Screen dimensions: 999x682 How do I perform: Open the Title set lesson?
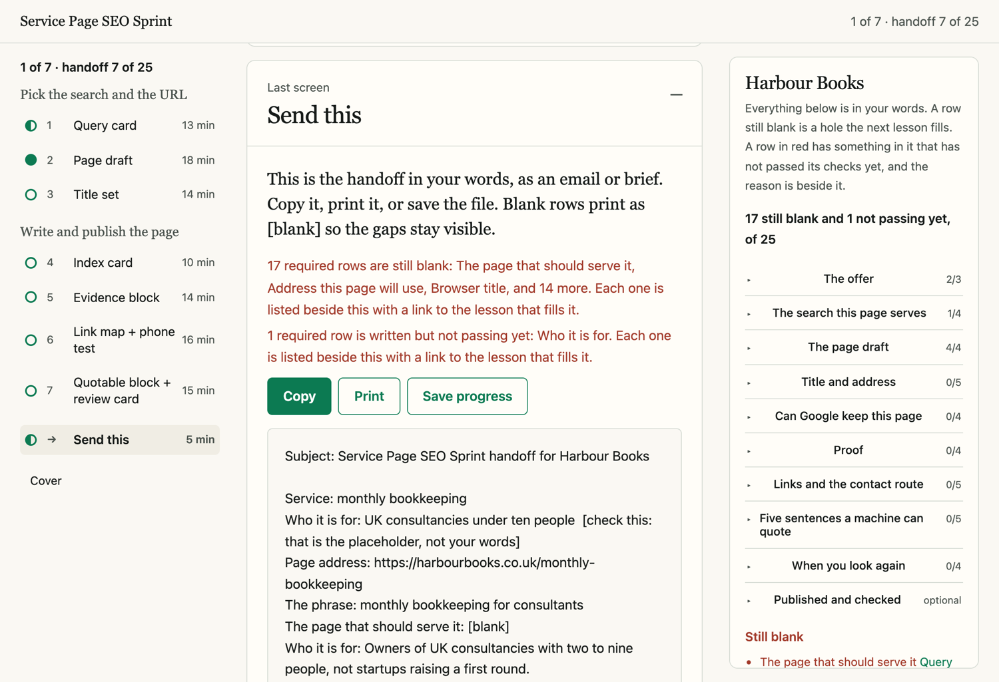tap(120, 194)
